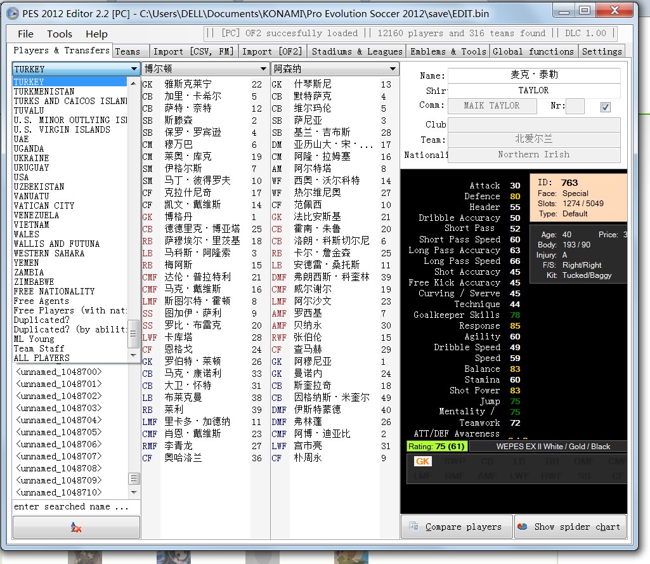Screen dimensions: 650x564
Task: Click the dropdown list scrollbar up arrow
Action: tap(133, 83)
